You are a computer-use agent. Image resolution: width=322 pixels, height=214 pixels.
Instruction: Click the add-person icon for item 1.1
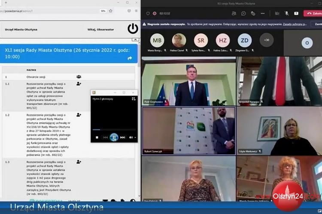(x=79, y=83)
